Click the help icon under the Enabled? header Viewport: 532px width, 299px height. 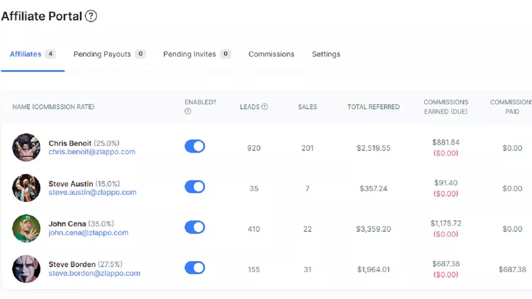click(188, 111)
